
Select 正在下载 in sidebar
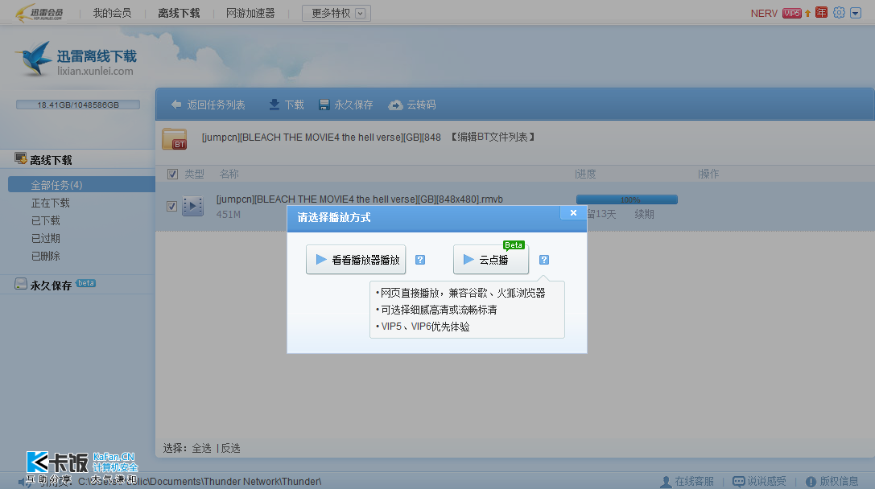(51, 203)
